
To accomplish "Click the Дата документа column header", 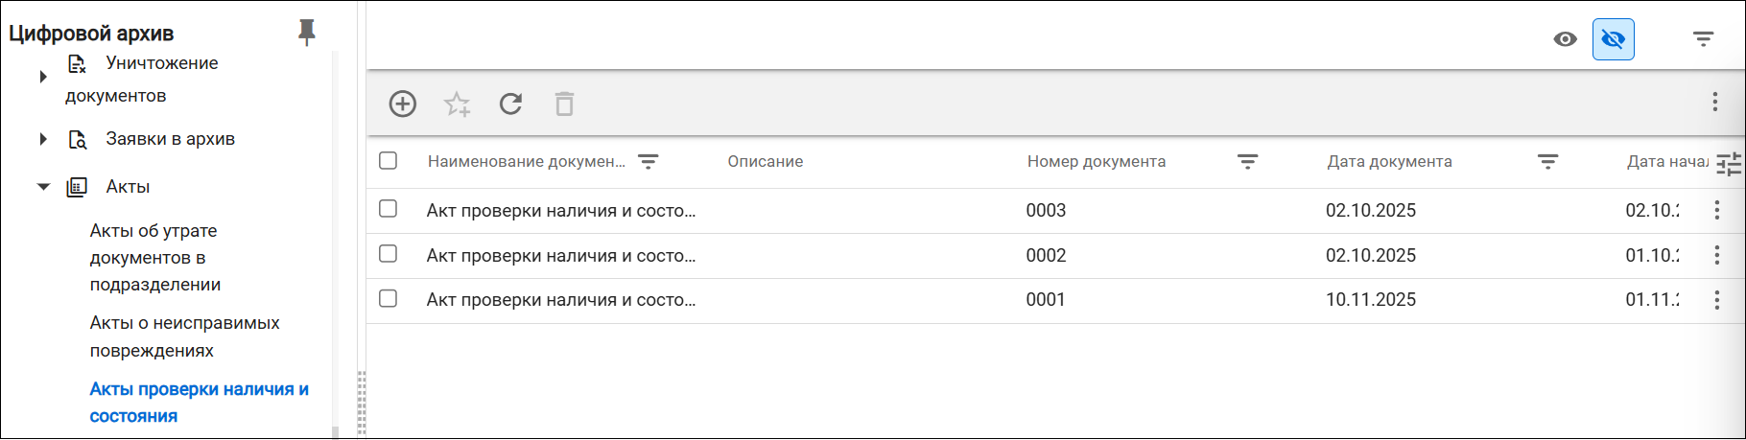I will point(1389,162).
